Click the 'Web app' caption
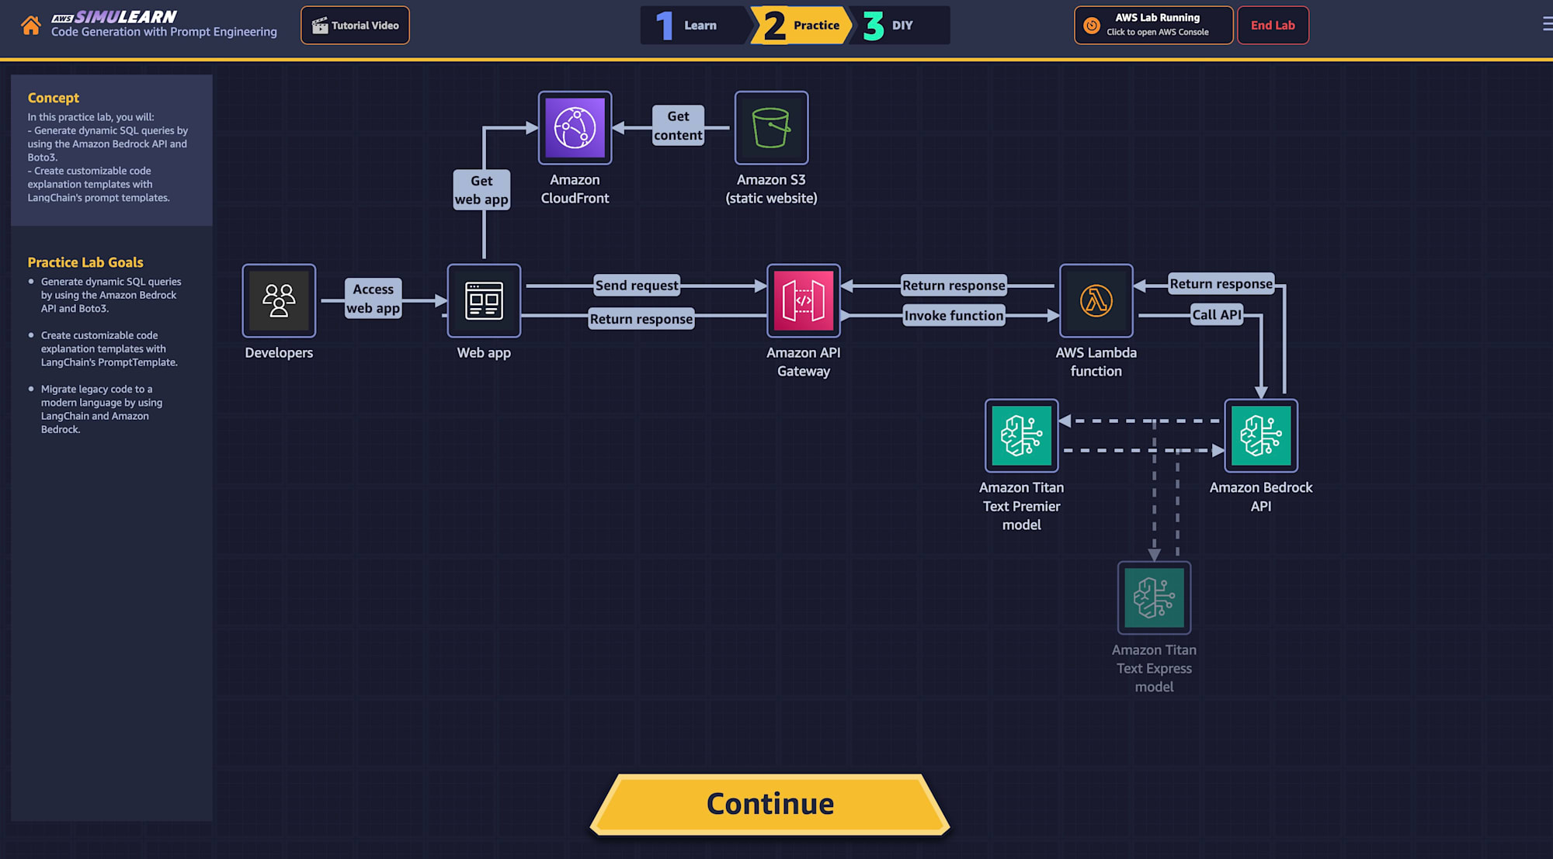This screenshot has width=1553, height=859. [484, 352]
